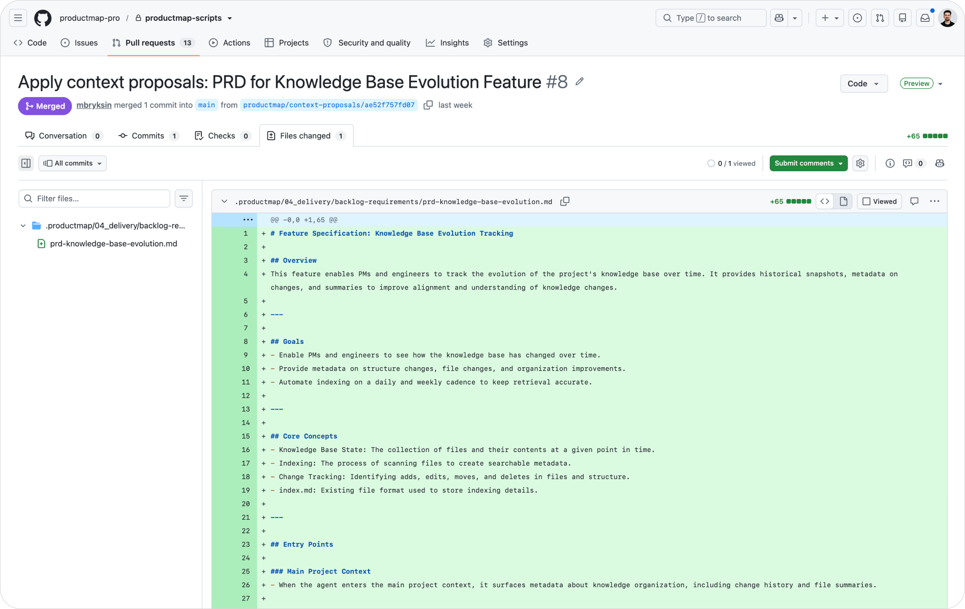Screen dimensions: 965x609
Task: Open Security and quality tab
Action: [367, 43]
